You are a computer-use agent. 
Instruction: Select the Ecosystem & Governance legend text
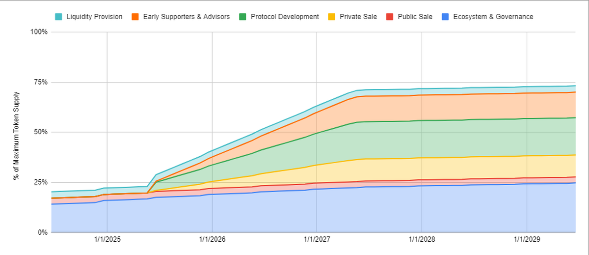493,17
